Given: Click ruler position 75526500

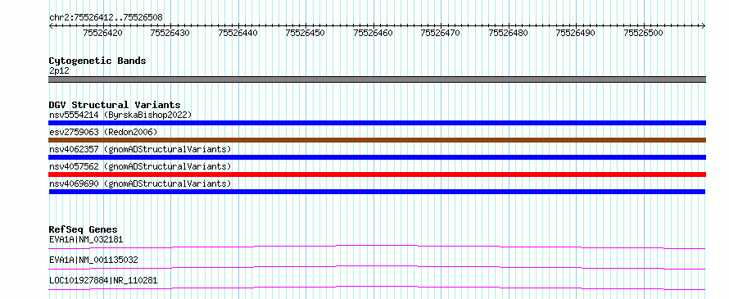Looking at the screenshot, I should 644,34.
